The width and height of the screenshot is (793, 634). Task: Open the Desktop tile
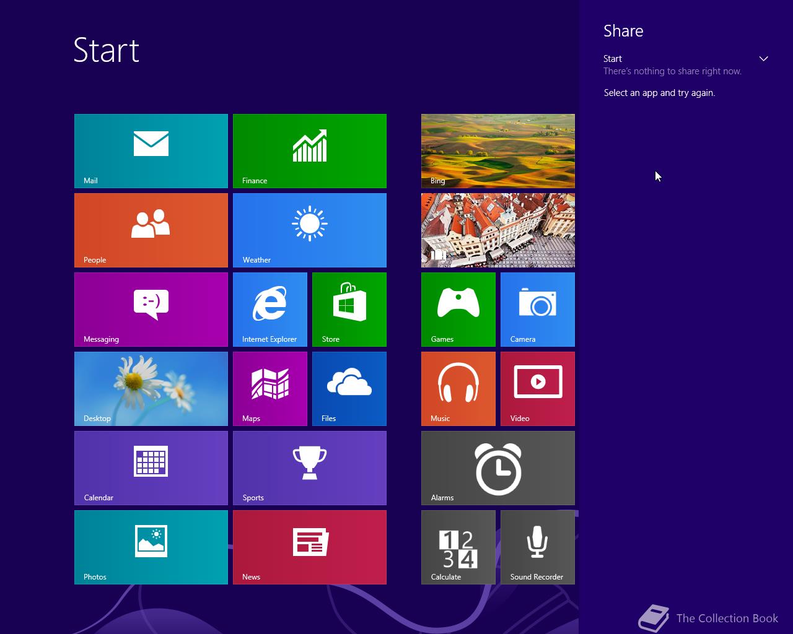pyautogui.click(x=151, y=389)
